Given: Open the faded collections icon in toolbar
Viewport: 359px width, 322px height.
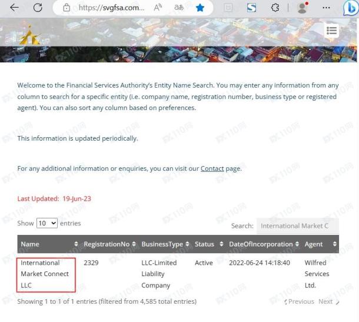Looking at the screenshot, I should click(228, 8).
